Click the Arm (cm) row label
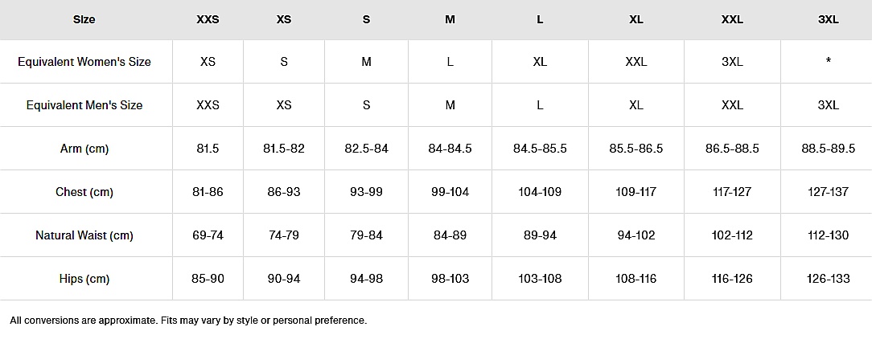Screen dimensions: 872x339 84,149
